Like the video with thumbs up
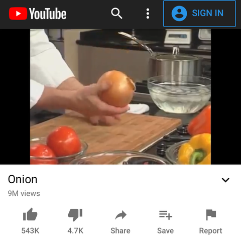The height and width of the screenshot is (241, 241). [30, 214]
